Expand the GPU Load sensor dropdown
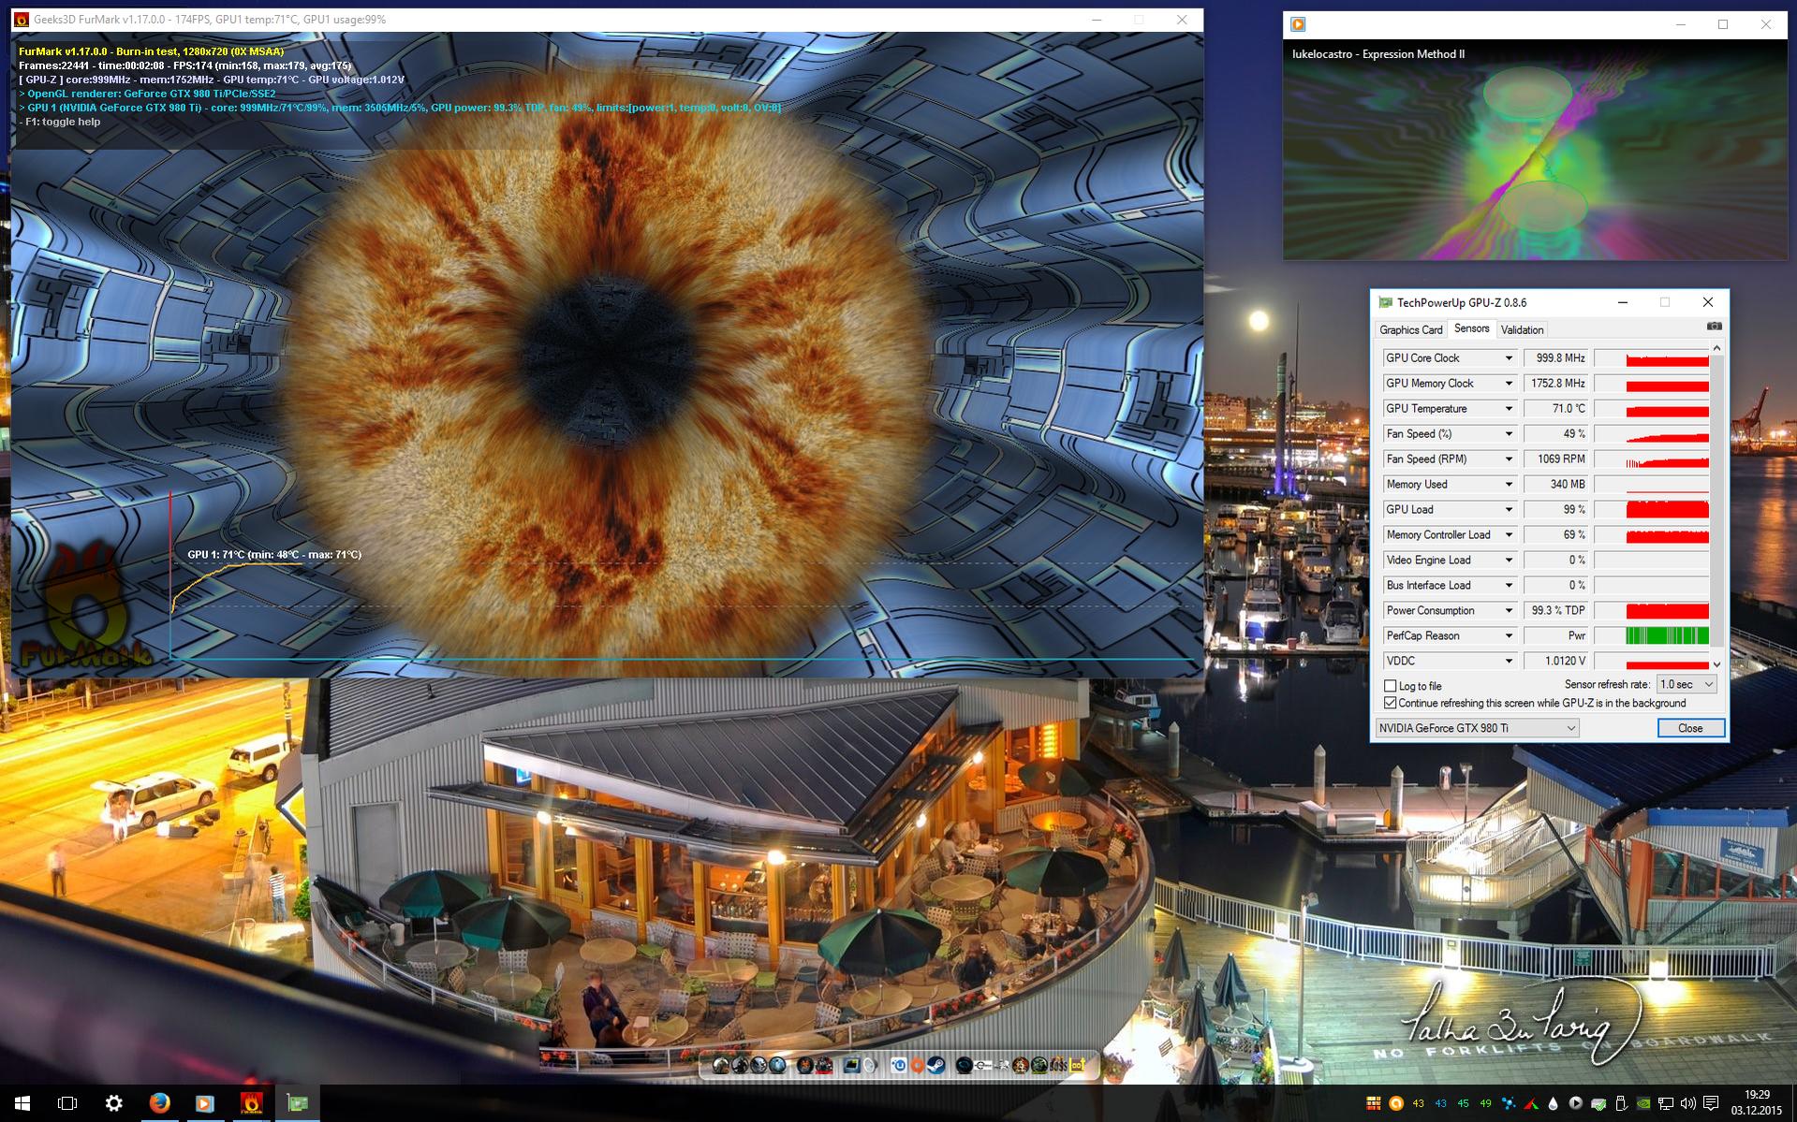 [1509, 510]
